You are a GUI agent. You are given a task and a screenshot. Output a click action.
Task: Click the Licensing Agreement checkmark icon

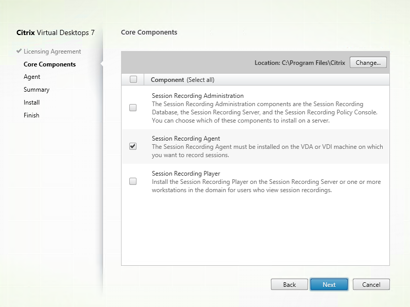coord(19,52)
